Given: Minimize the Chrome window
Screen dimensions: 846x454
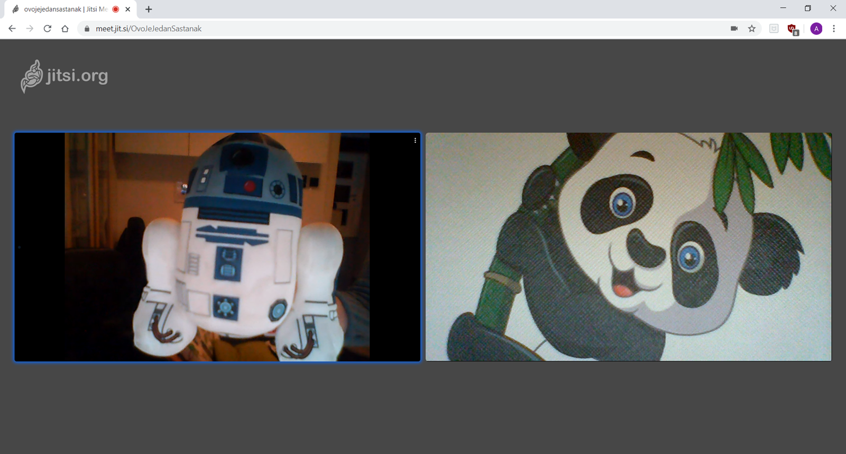Looking at the screenshot, I should 783,8.
